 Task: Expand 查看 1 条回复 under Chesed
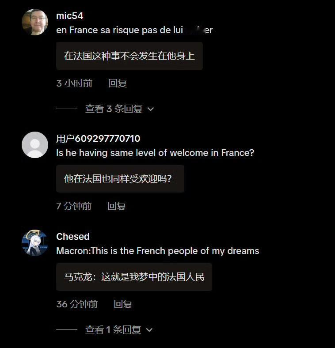pos(113,329)
